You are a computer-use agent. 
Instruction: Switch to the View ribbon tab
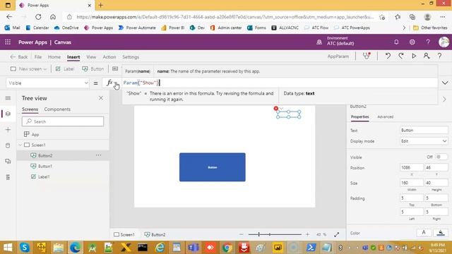coord(91,57)
